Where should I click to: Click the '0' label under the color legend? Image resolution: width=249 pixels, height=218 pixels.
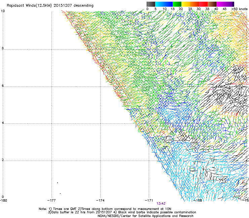[x=147, y=9]
